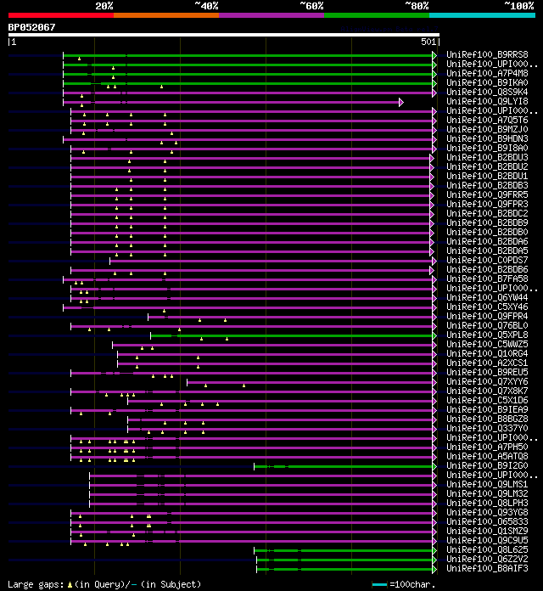Viewport: 543px width, 591px height.
Task: Open the UniRef100_A7Q5T6 hit label
Action: 487,120
